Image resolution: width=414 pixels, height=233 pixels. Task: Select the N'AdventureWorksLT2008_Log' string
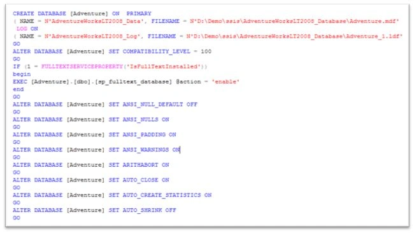(x=92, y=36)
